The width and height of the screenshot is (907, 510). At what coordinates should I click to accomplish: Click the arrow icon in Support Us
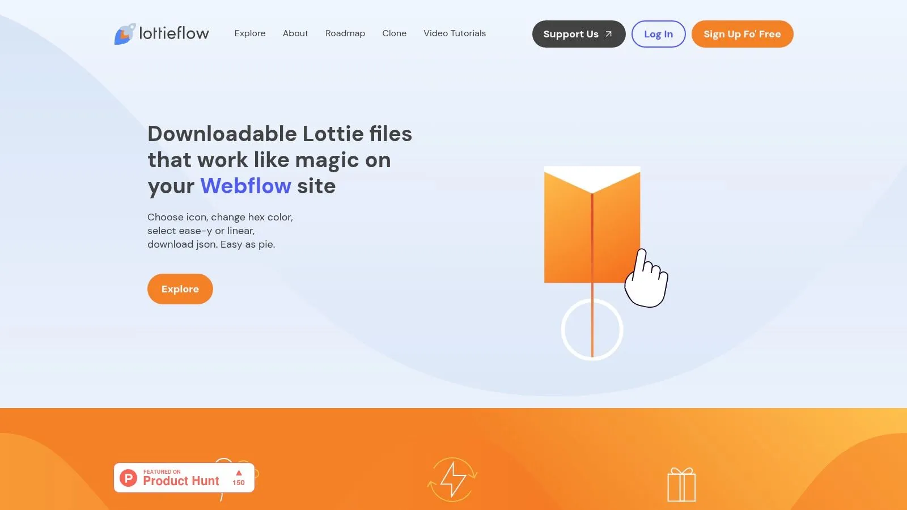pyautogui.click(x=608, y=34)
